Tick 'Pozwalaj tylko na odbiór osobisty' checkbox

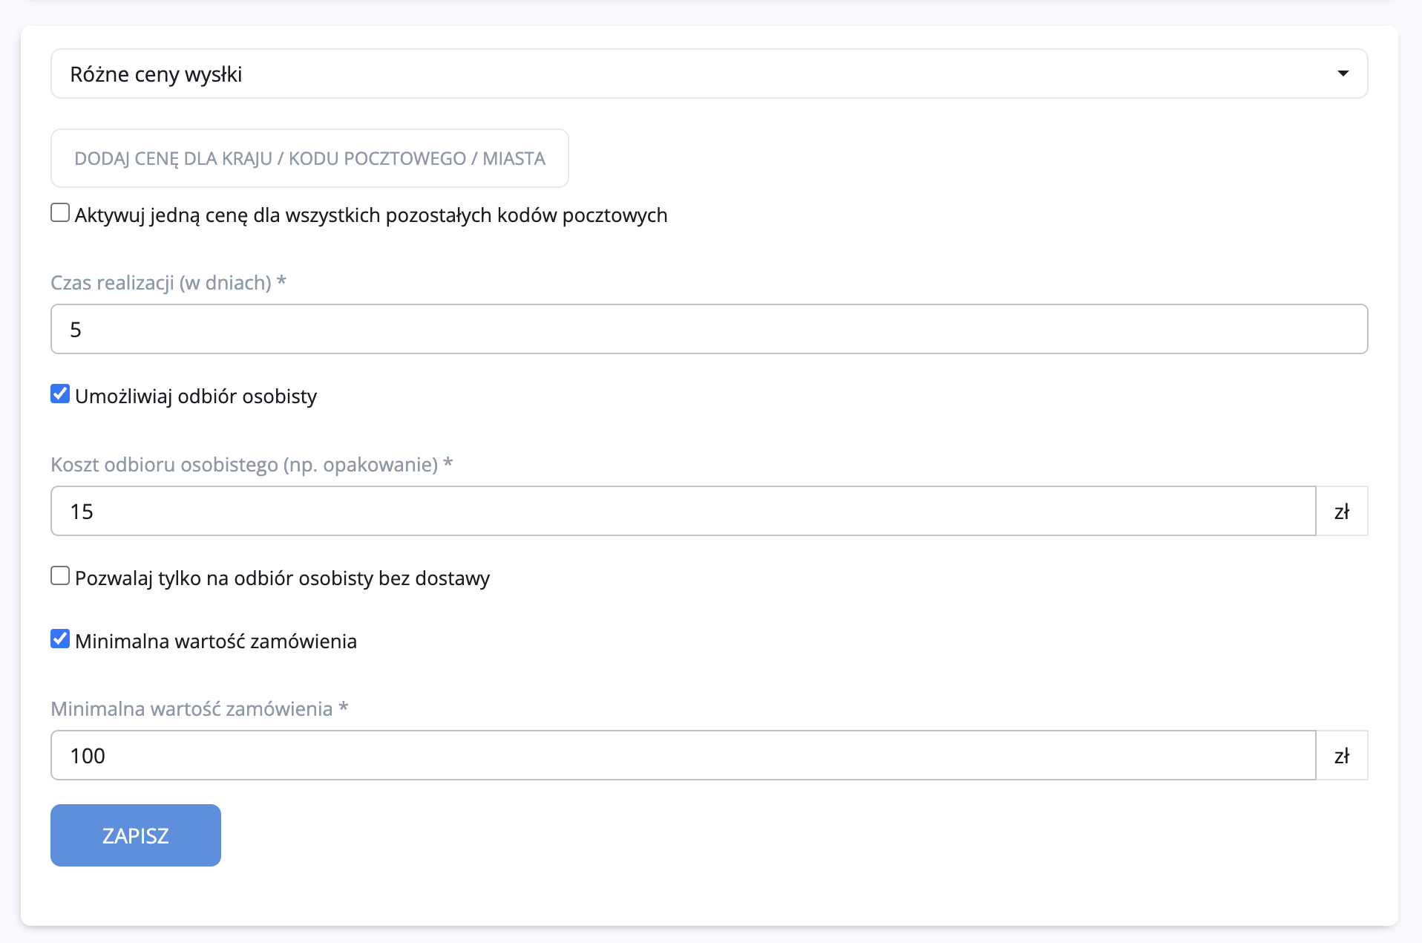point(60,575)
